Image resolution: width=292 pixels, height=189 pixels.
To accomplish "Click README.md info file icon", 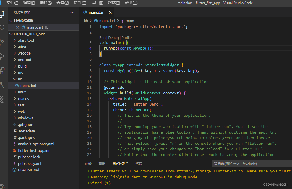I will click(14, 170).
